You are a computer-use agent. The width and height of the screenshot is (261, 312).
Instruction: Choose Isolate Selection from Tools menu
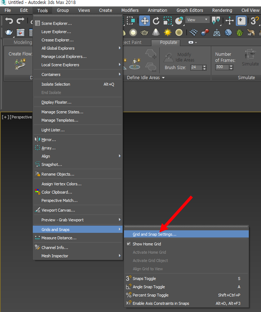(78, 84)
